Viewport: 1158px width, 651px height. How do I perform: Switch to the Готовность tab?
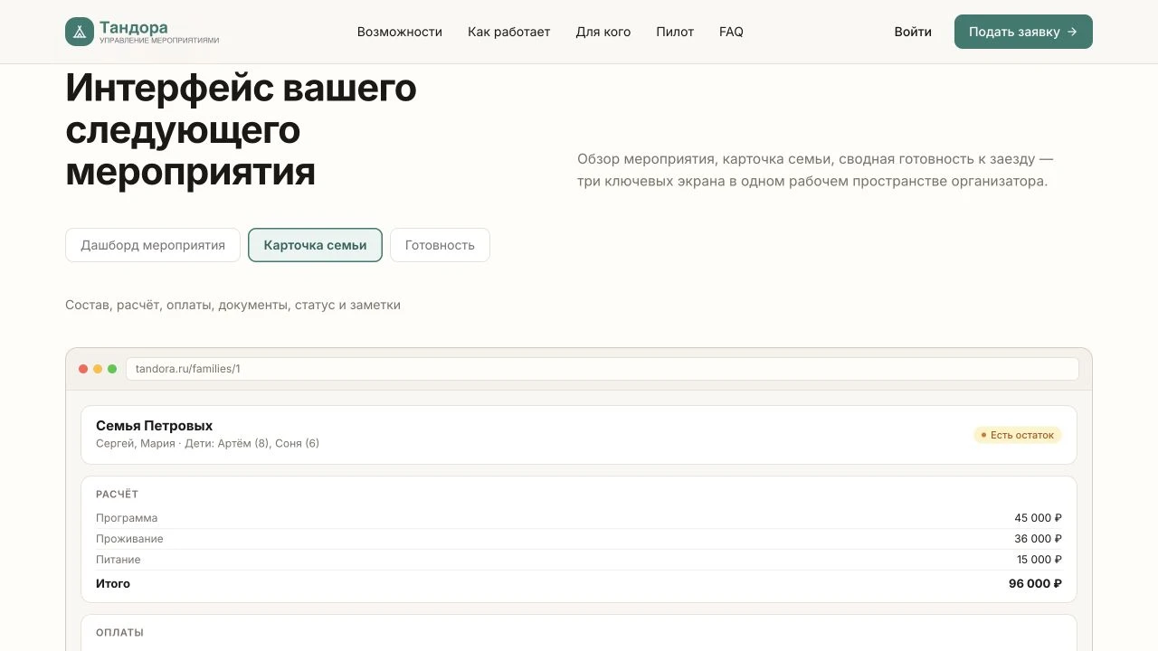point(440,245)
